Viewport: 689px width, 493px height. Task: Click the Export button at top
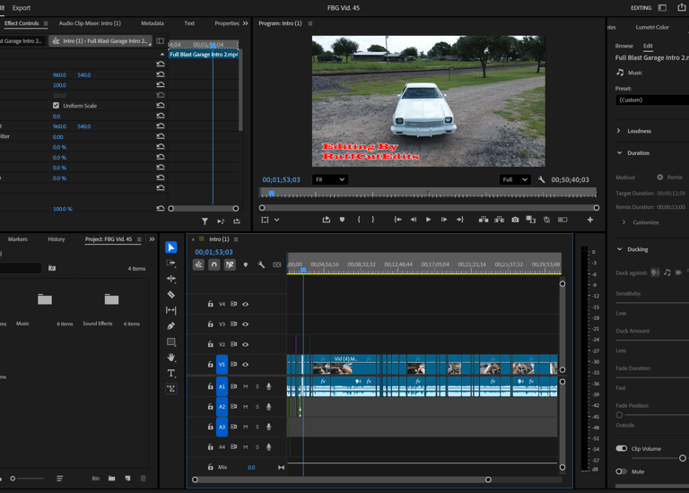[21, 7]
